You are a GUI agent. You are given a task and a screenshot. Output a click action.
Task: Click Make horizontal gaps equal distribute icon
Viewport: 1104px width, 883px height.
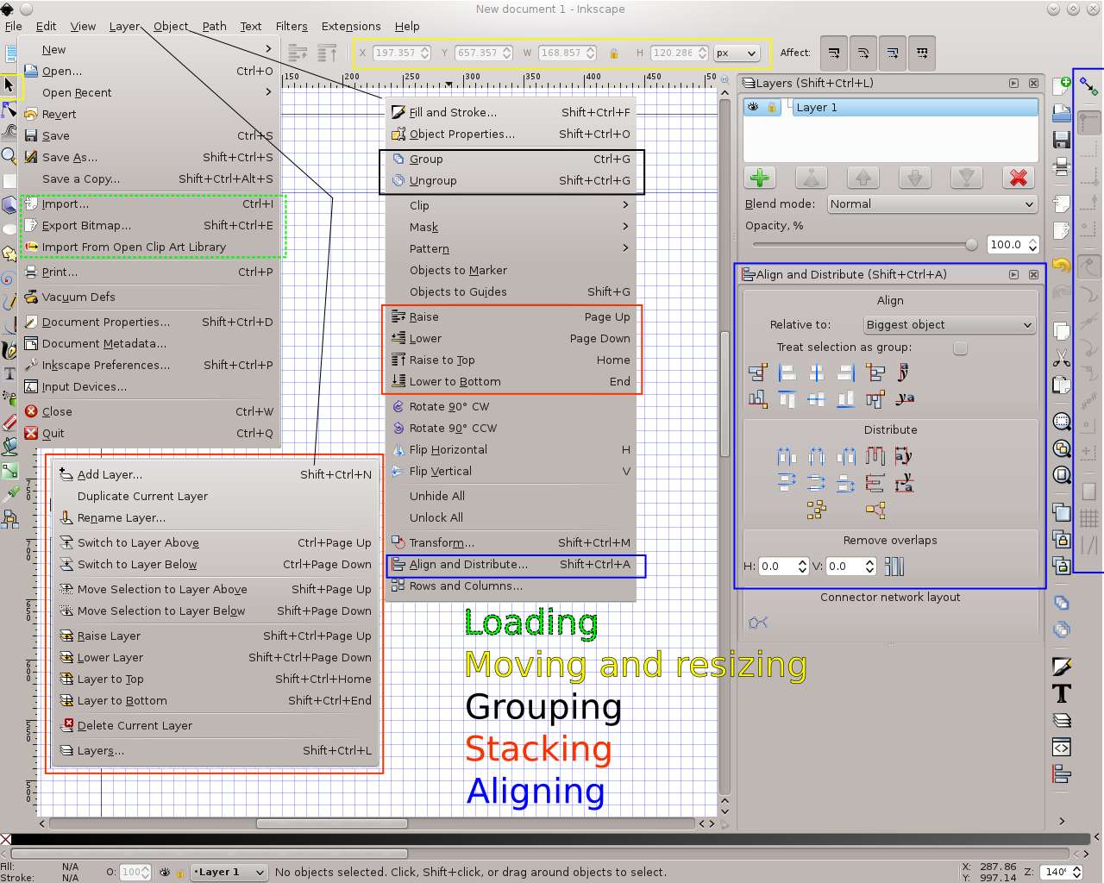click(875, 455)
